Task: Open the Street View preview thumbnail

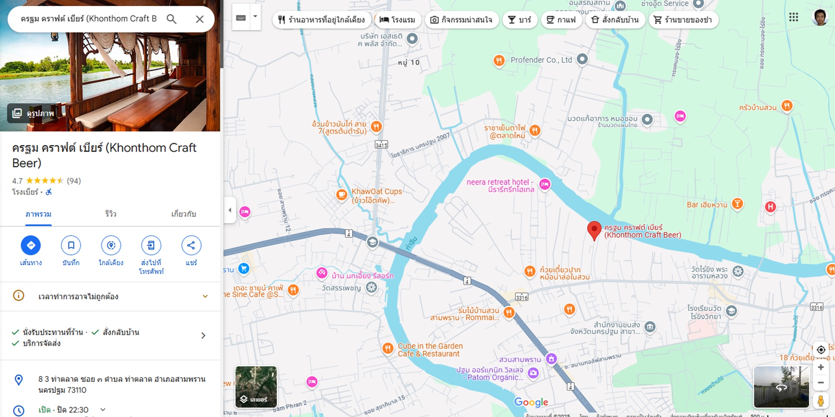Action: coord(781,387)
